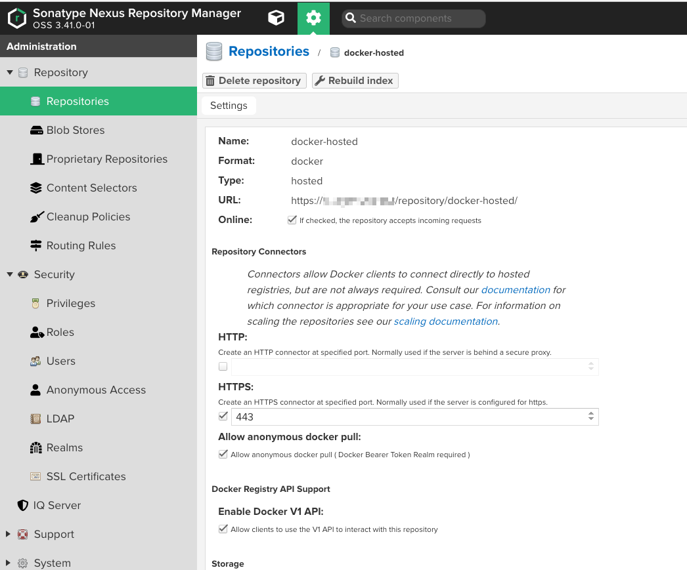
Task: Click the Delete repository button
Action: pos(254,81)
